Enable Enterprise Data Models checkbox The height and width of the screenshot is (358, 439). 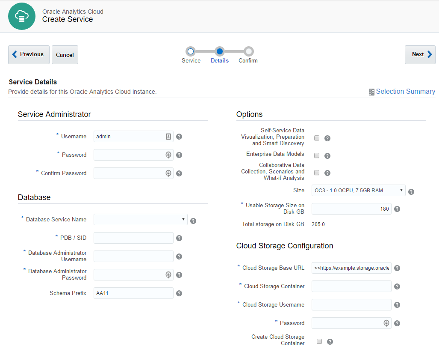tap(317, 155)
